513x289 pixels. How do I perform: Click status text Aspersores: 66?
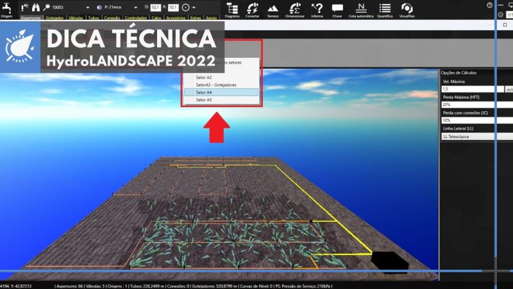tap(69, 286)
